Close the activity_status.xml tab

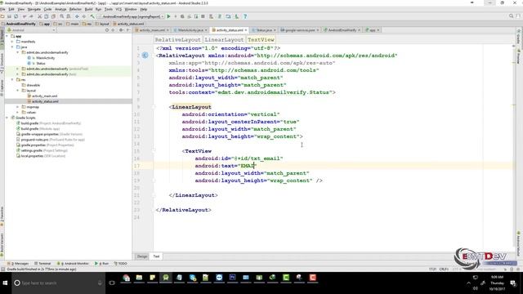click(x=246, y=30)
